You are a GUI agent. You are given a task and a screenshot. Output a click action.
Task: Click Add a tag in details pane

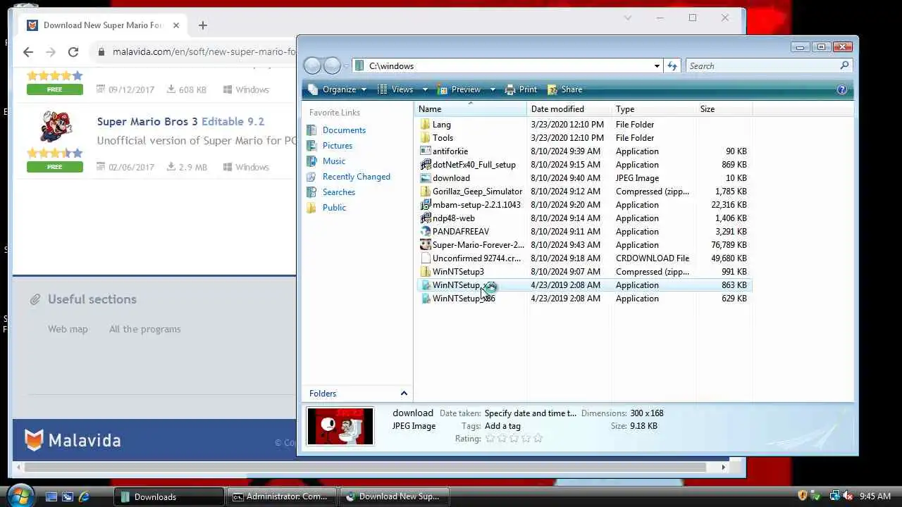tap(502, 426)
